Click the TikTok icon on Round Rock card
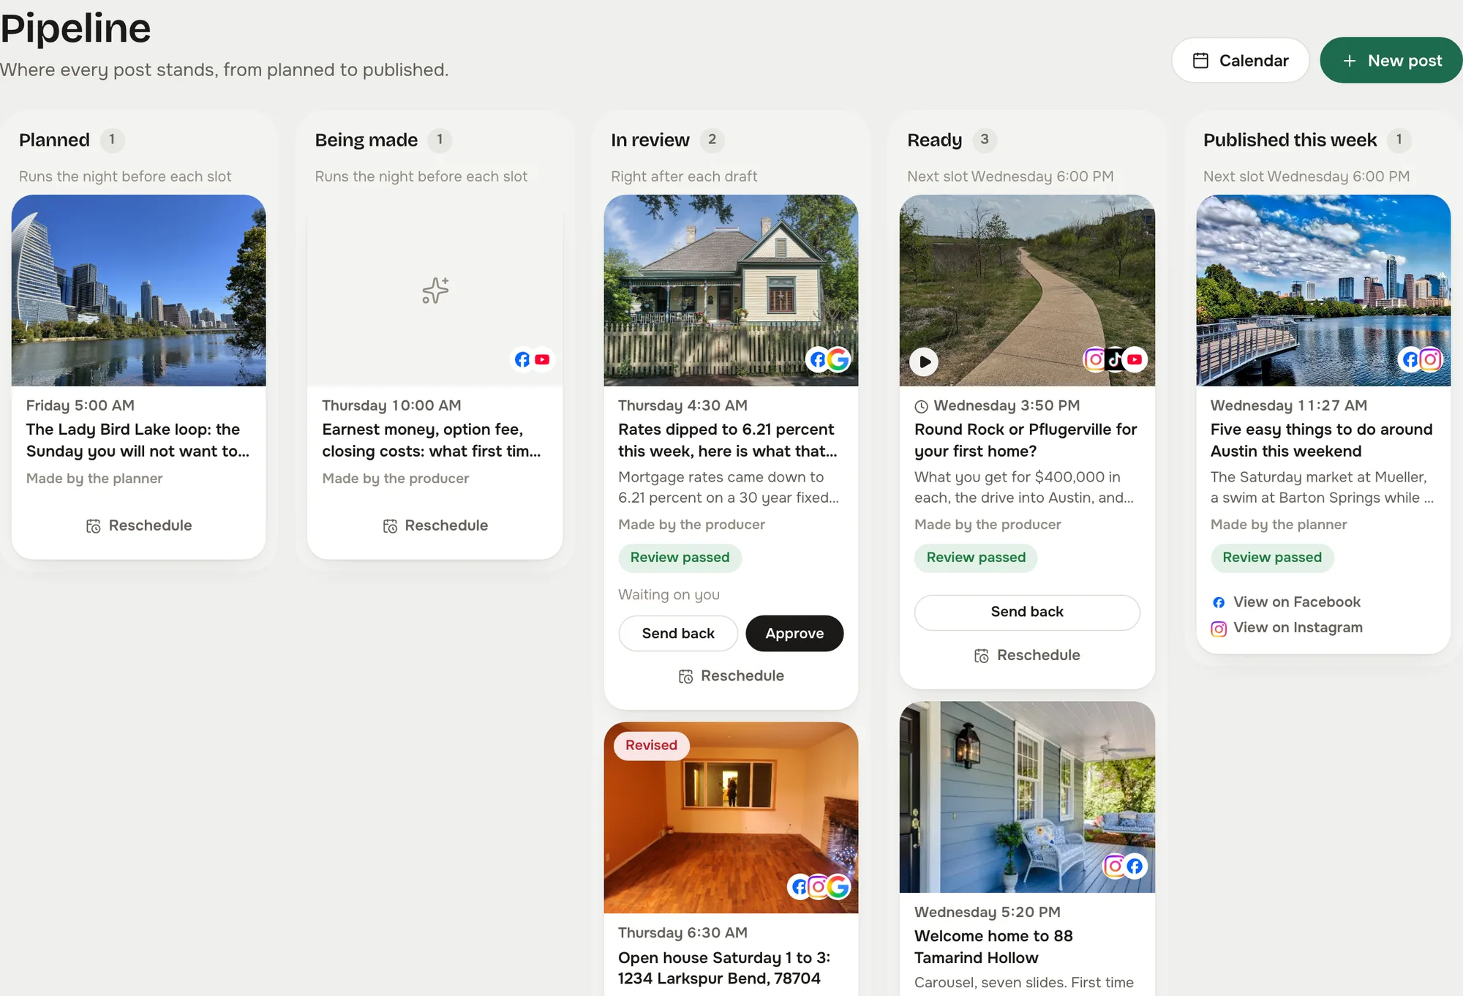This screenshot has height=996, width=1463. pyautogui.click(x=1115, y=359)
